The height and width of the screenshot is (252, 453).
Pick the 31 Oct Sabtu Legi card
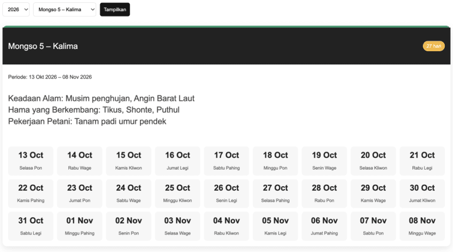pos(31,226)
